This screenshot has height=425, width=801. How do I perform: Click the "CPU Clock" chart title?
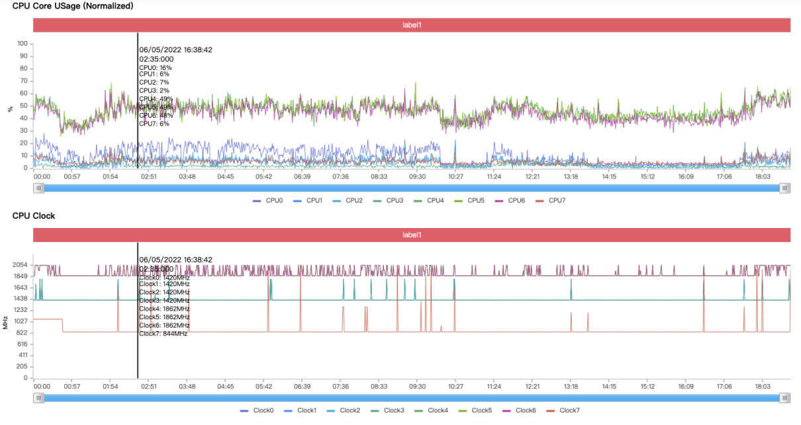(34, 216)
